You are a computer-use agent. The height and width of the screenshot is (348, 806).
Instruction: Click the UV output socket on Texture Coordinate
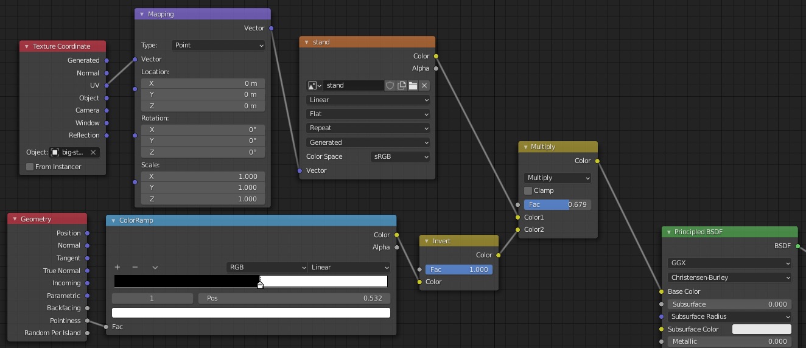tap(107, 85)
